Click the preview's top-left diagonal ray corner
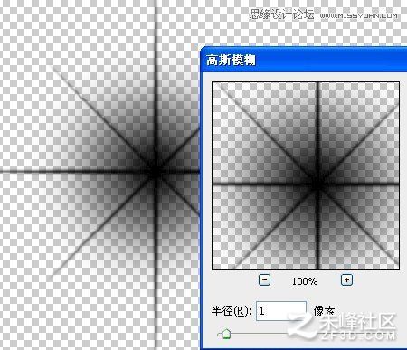407x350 pixels. (x=218, y=87)
